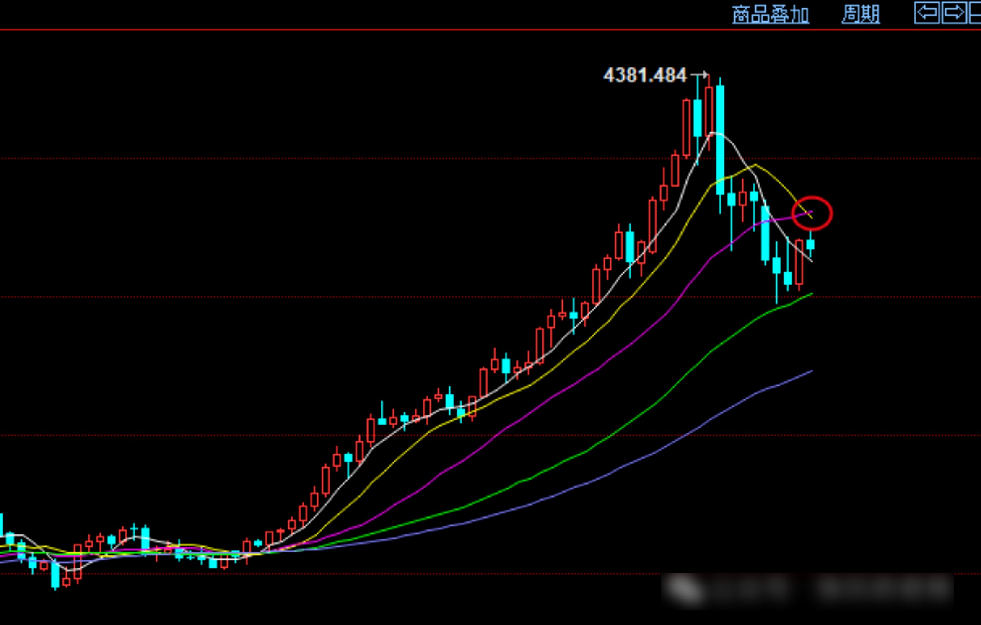This screenshot has height=625, width=981.
Task: Select the latest cyan candle at right end
Action: [810, 244]
